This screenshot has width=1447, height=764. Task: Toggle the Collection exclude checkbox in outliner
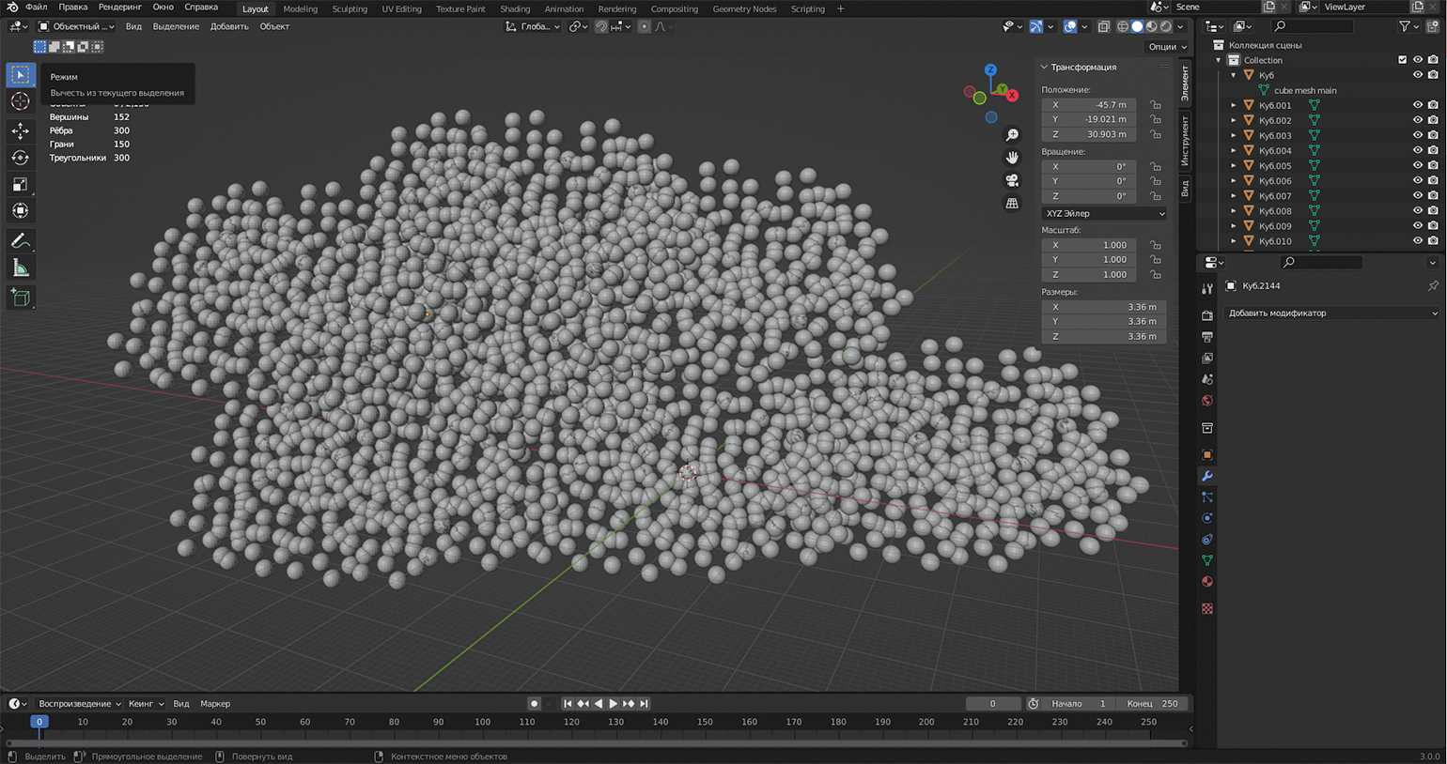tap(1402, 60)
